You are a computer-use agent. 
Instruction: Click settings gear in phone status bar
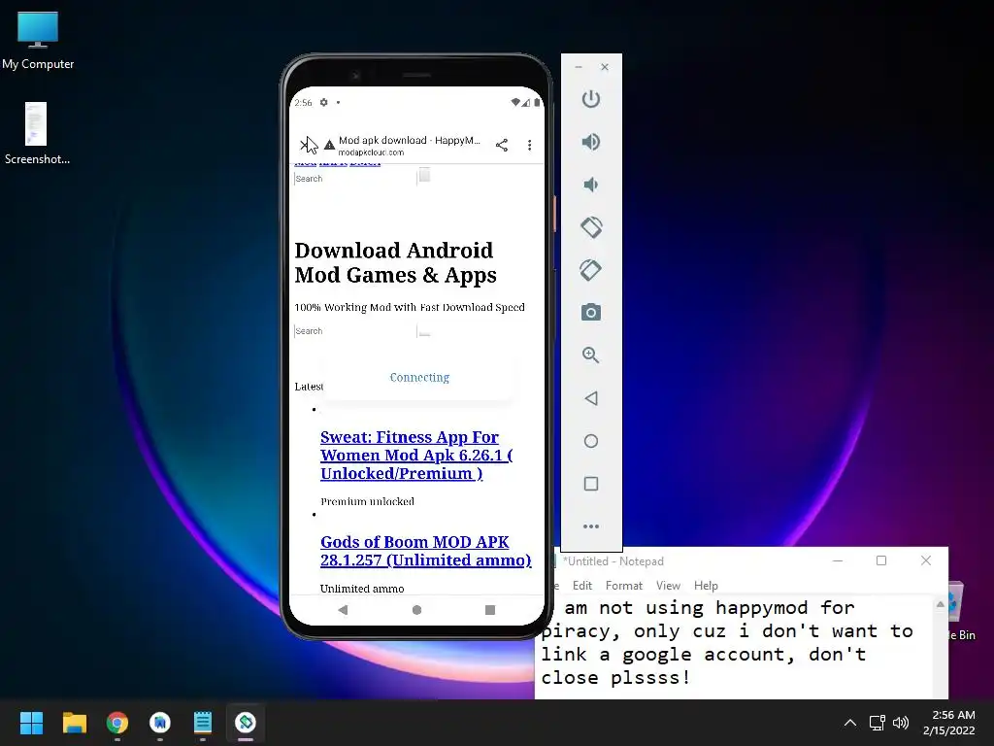[324, 102]
